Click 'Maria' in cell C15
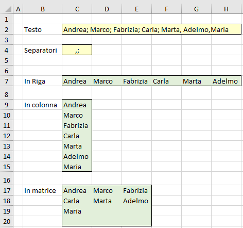 coord(72,167)
